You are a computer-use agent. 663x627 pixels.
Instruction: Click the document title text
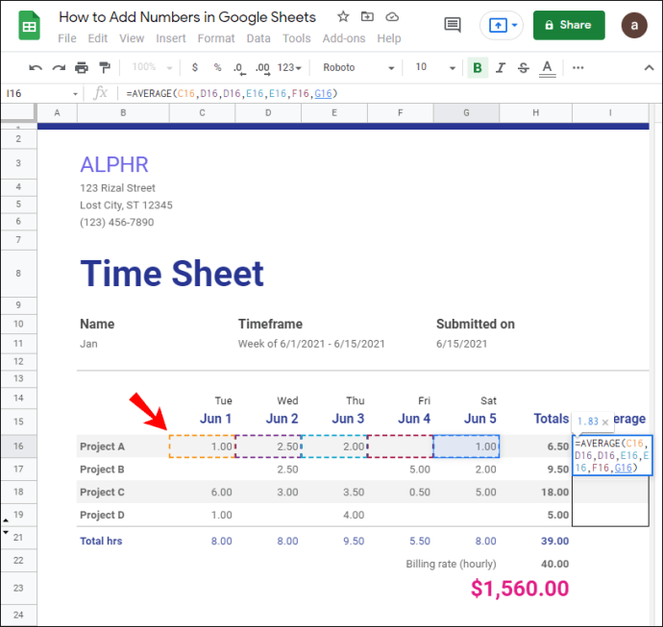[x=187, y=17]
